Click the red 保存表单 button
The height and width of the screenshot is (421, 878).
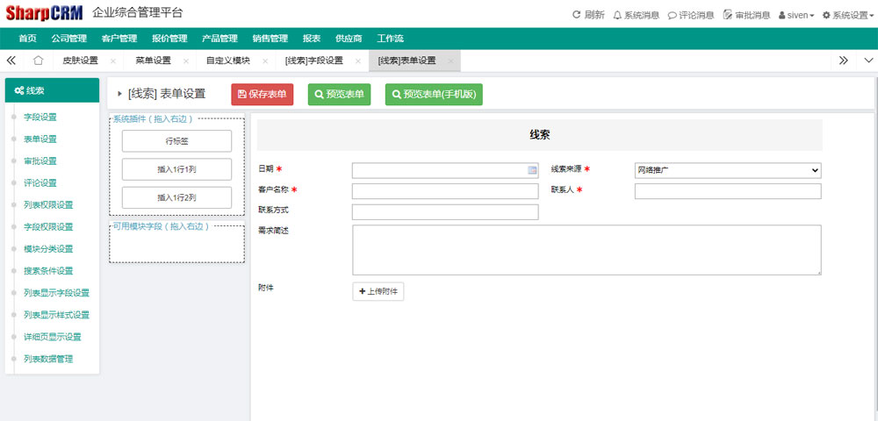click(263, 95)
